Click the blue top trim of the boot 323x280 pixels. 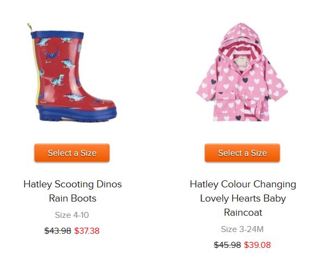tap(57, 35)
